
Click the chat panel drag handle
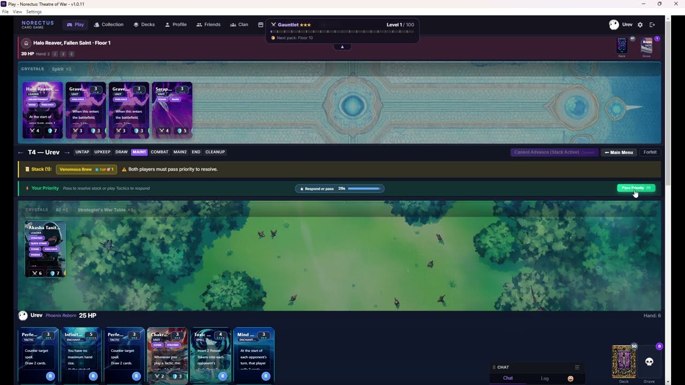click(494, 367)
